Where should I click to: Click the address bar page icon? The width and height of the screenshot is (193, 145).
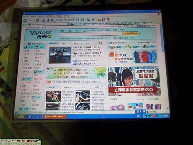pos(30,25)
